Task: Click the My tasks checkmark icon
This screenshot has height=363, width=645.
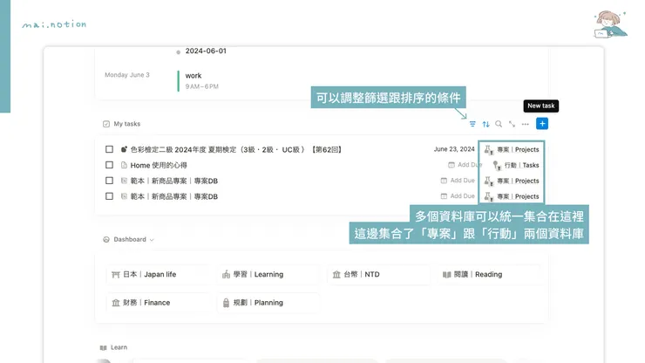Action: point(106,124)
